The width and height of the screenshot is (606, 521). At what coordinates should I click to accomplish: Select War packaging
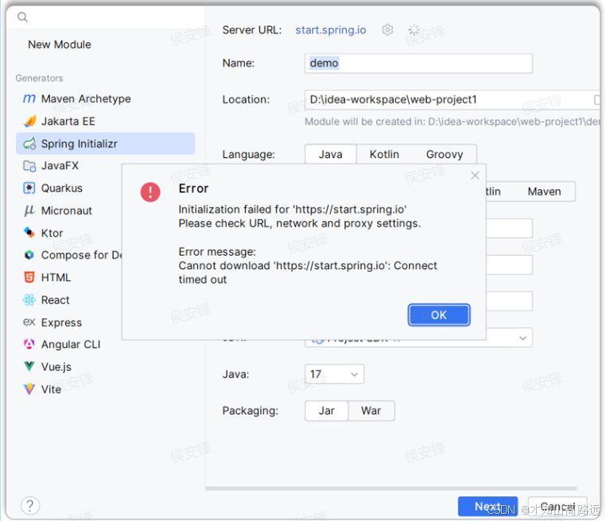371,411
